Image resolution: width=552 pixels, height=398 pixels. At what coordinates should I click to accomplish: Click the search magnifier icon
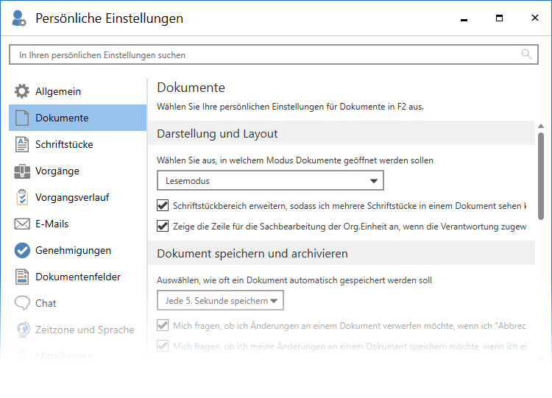(526, 54)
